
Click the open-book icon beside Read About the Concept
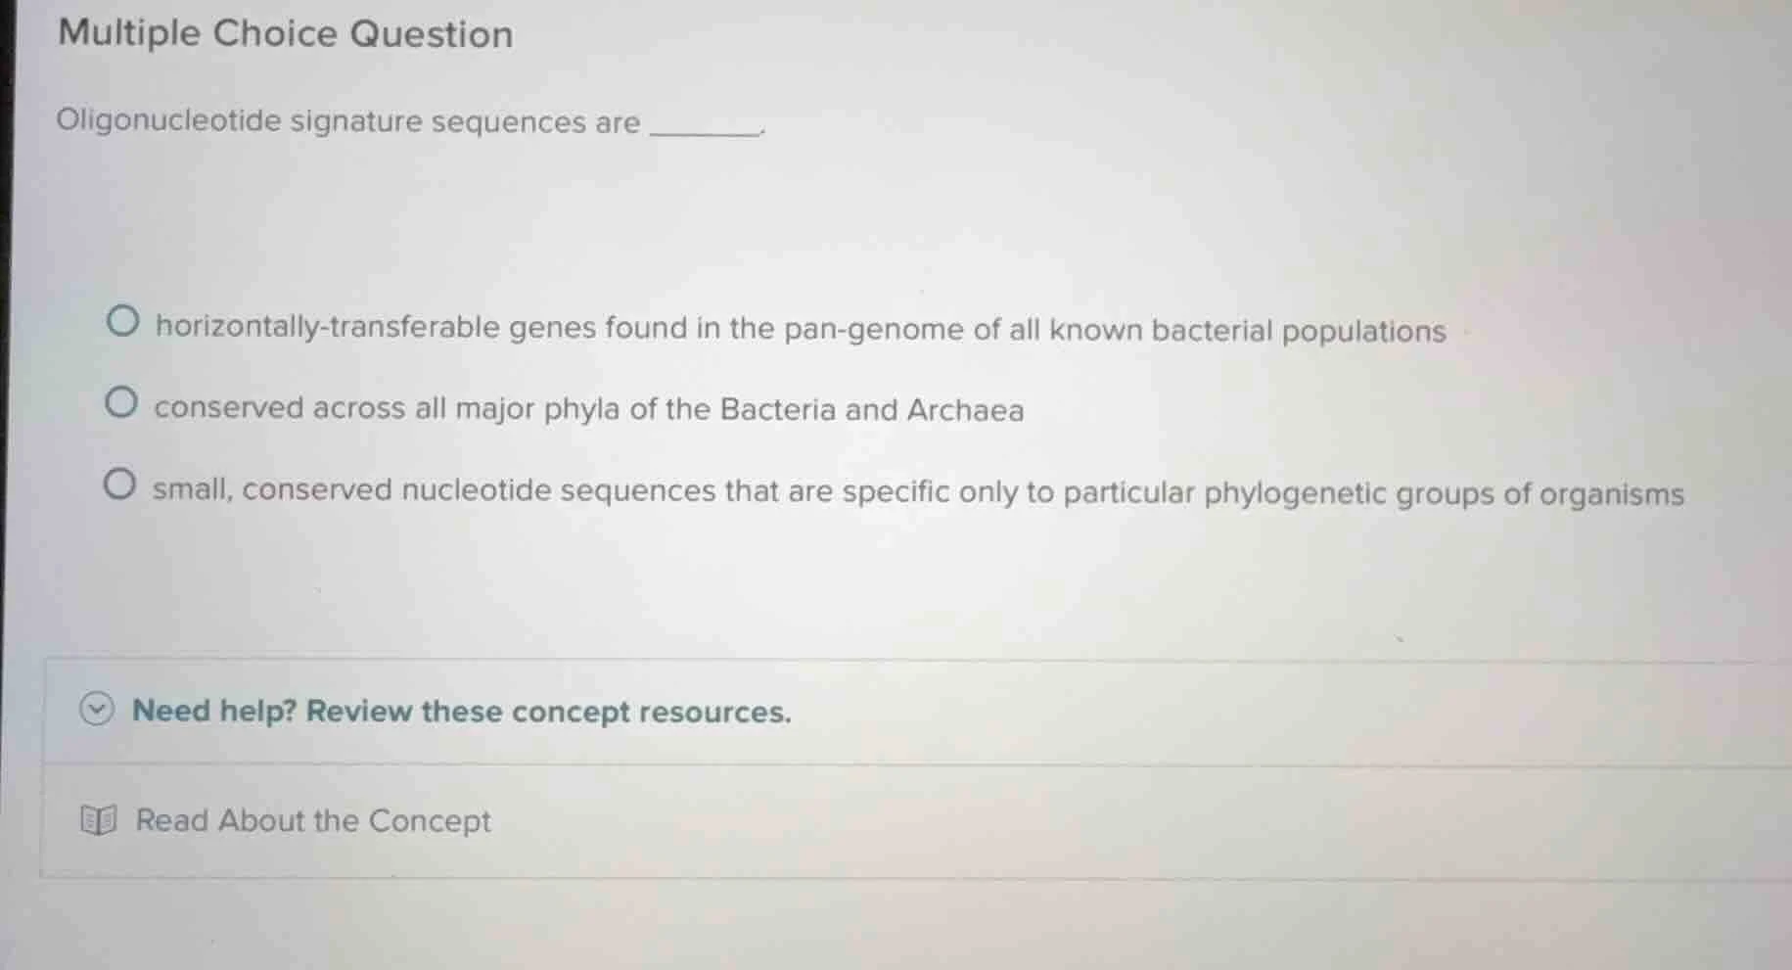pos(97,820)
